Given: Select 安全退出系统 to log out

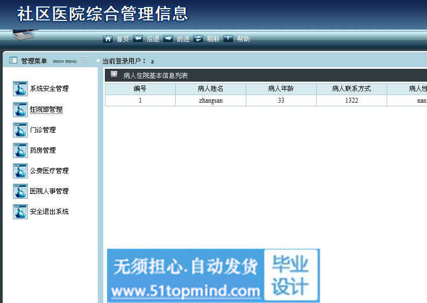Looking at the screenshot, I should pyautogui.click(x=49, y=212).
